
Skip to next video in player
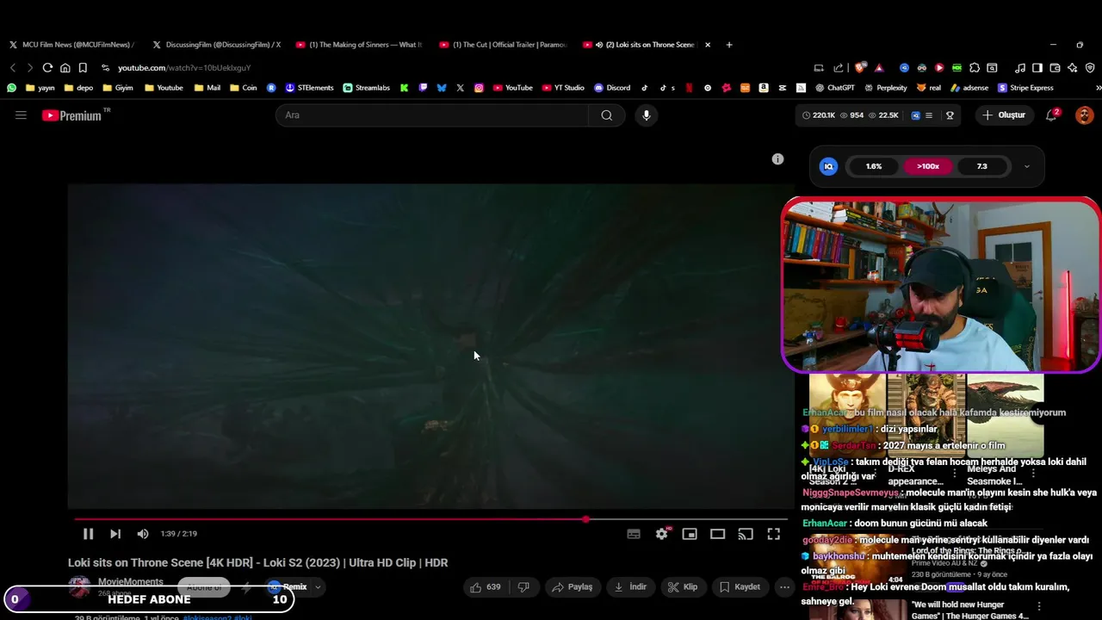point(115,534)
